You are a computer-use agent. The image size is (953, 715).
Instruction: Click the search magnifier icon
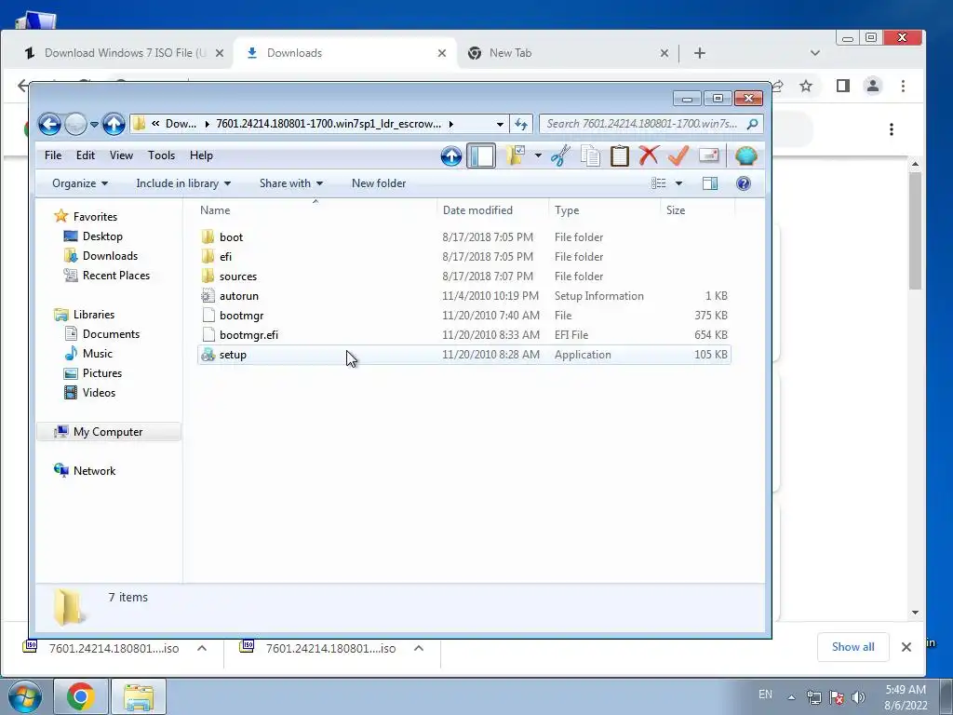(752, 124)
